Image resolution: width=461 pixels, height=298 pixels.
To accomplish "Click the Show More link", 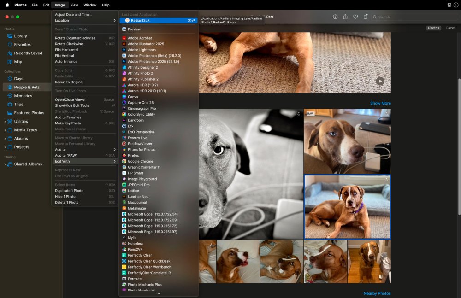I will click(380, 103).
